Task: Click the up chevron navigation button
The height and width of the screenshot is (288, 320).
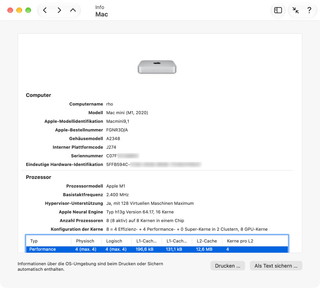Action: coord(73,10)
